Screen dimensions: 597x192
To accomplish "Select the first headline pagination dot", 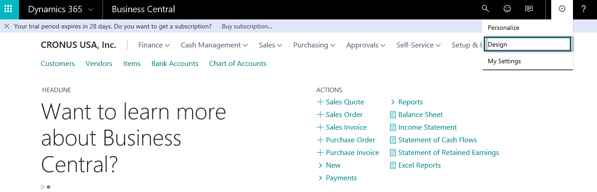I will click(x=43, y=187).
